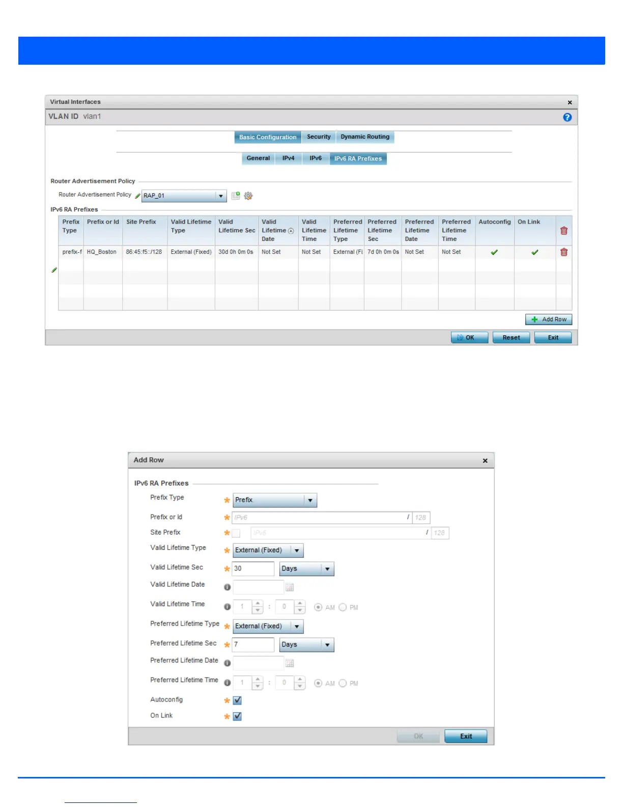Open the help icon in Virtual Interfaces
Viewport: 623px width, 807px height.
coord(567,117)
